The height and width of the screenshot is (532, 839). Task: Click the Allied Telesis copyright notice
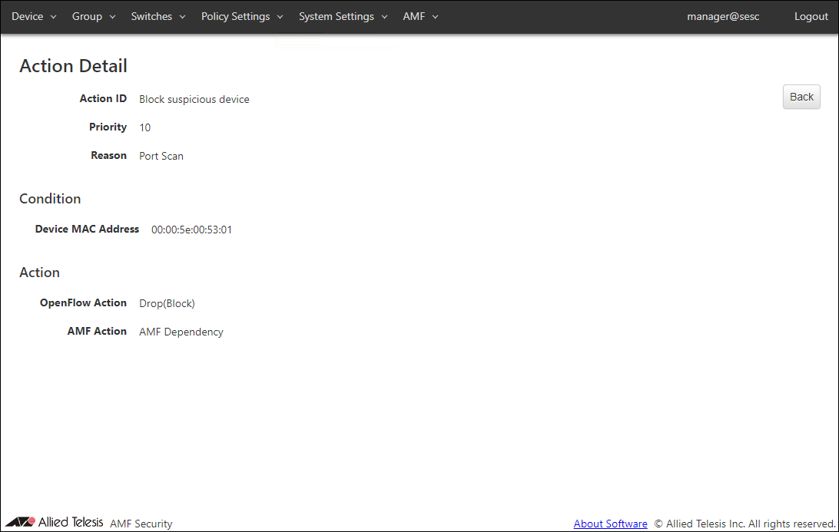point(744,524)
